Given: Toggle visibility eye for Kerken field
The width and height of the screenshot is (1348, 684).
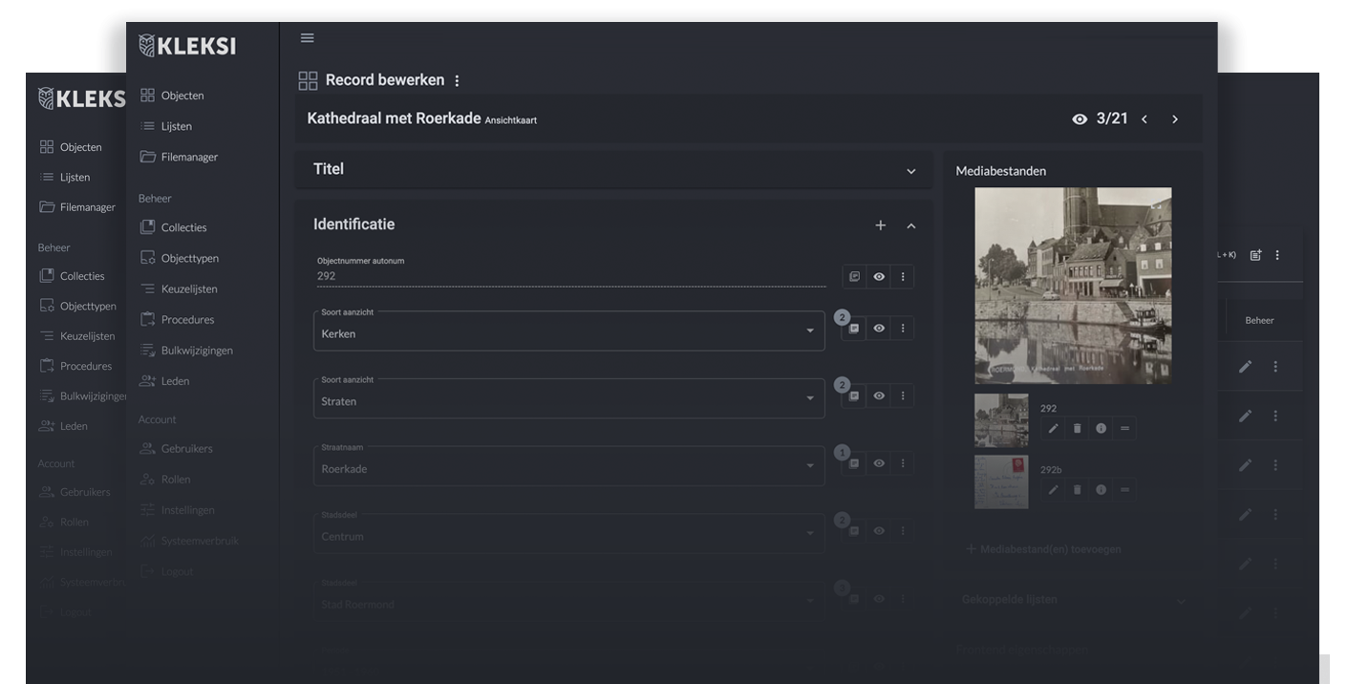Looking at the screenshot, I should pyautogui.click(x=878, y=329).
